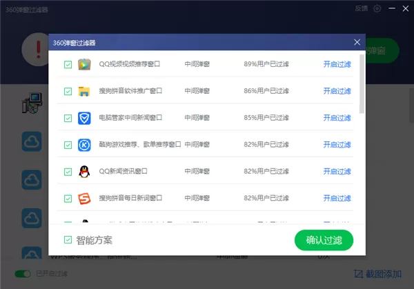
Task: Click the 智能方案 label text
Action: coord(95,240)
